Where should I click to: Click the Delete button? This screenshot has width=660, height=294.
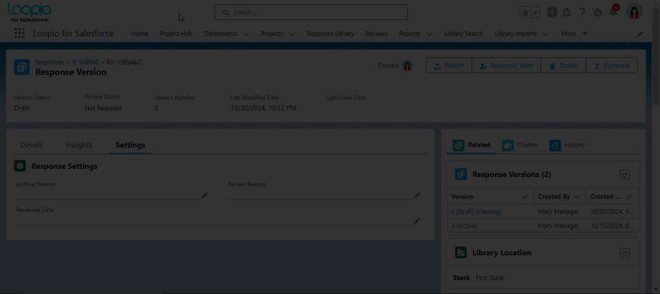pyautogui.click(x=563, y=66)
